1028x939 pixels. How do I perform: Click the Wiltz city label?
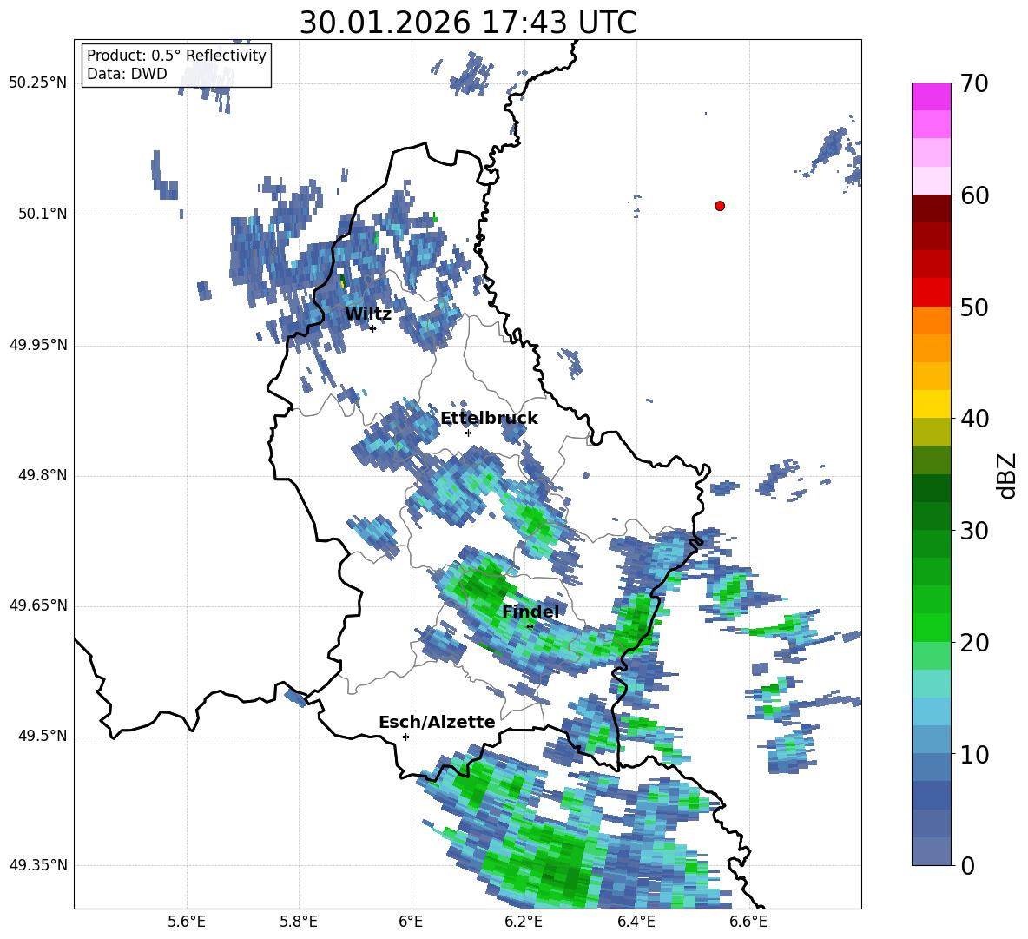tap(368, 314)
